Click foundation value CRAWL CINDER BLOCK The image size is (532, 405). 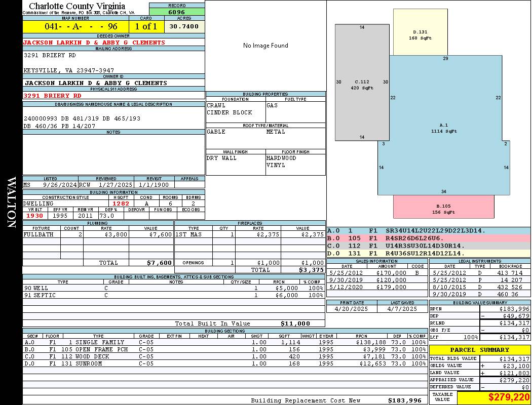coord(230,109)
